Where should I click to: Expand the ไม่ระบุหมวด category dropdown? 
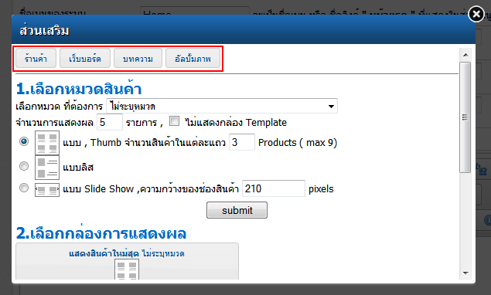coord(222,106)
